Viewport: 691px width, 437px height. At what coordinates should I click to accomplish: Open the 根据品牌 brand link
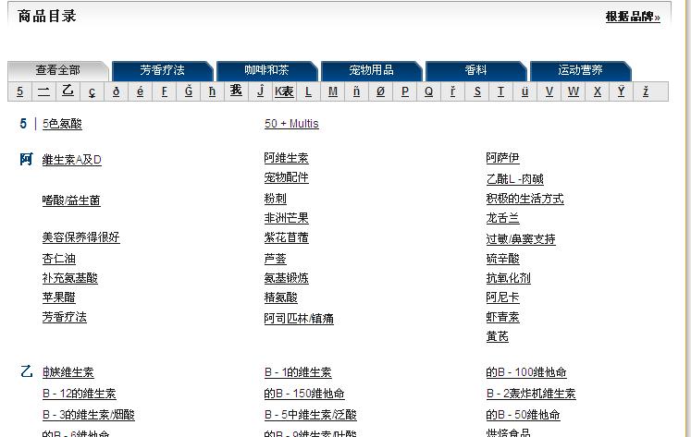pyautogui.click(x=633, y=17)
